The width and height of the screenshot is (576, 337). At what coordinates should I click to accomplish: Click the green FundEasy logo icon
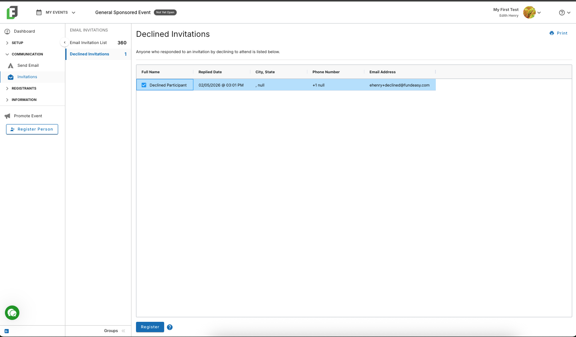coord(12,13)
